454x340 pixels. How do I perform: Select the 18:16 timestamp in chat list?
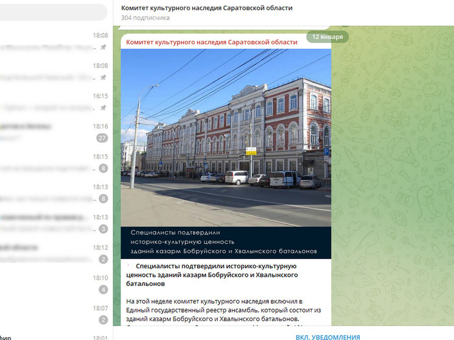tap(100, 126)
